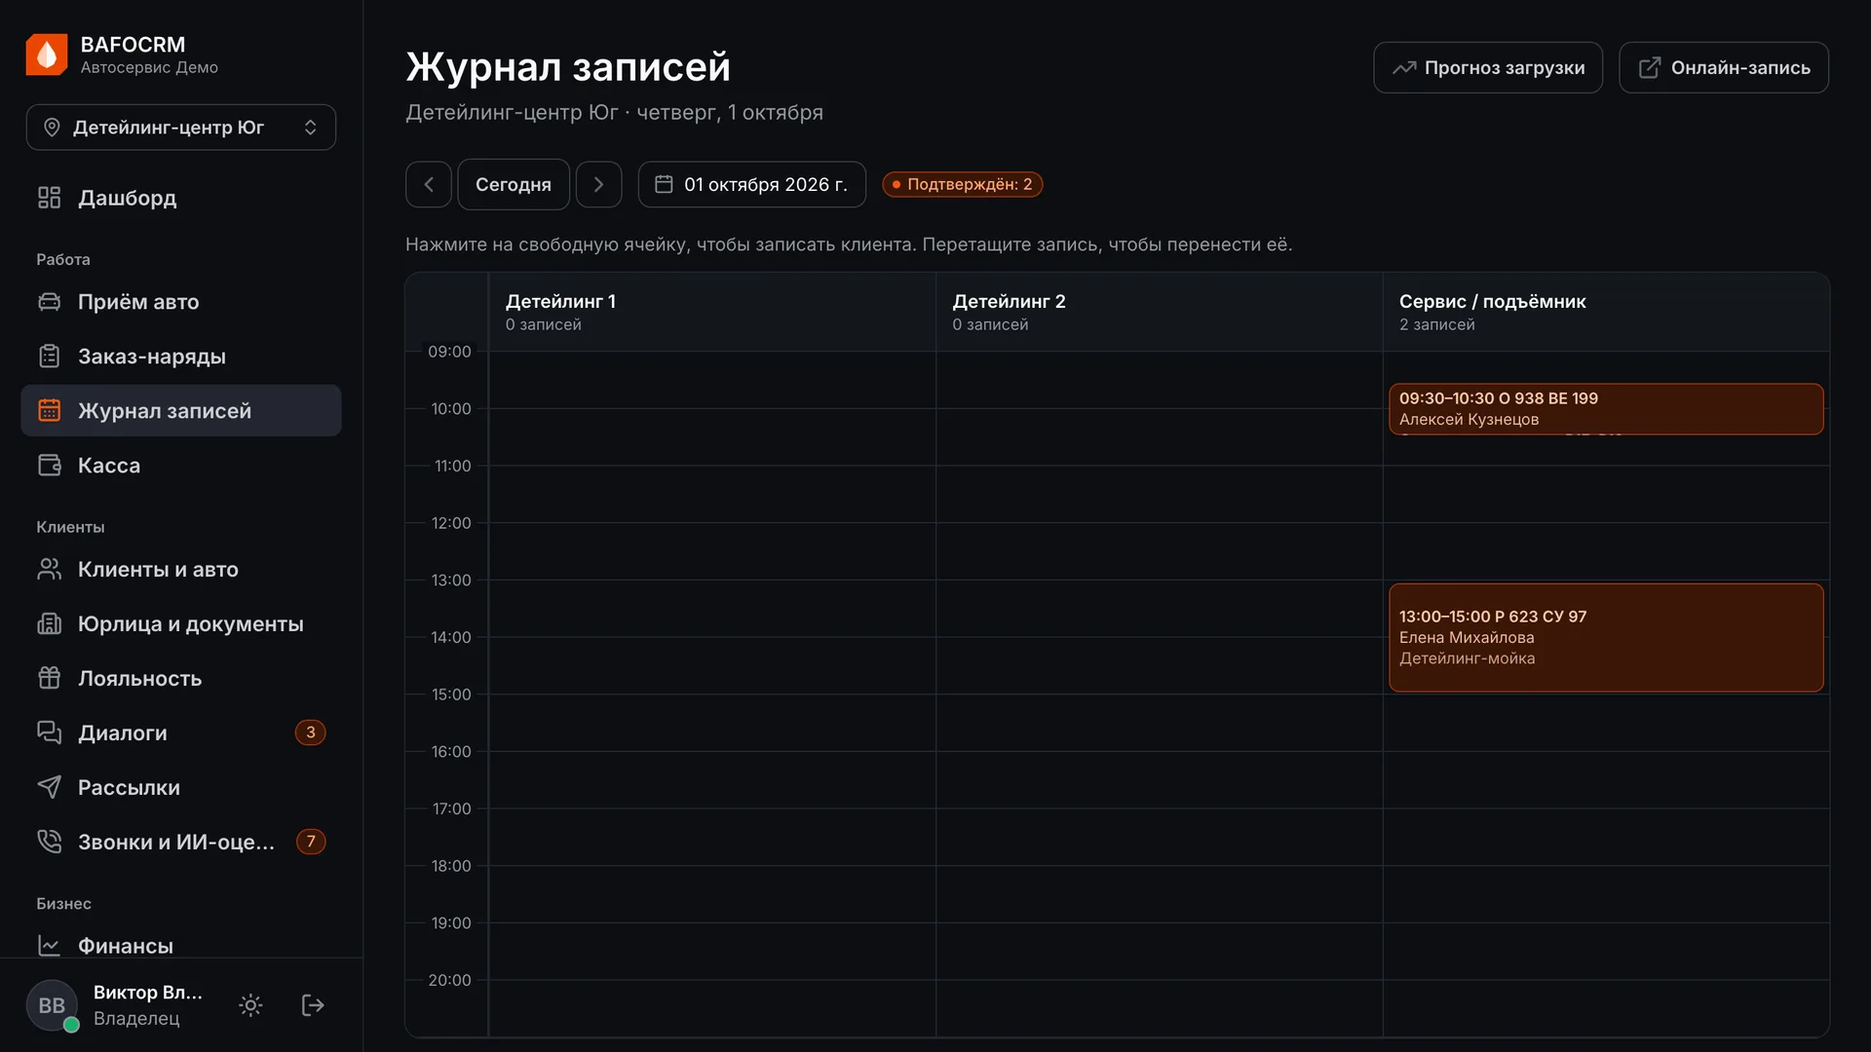Open Дашборд from the sidebar

point(181,198)
